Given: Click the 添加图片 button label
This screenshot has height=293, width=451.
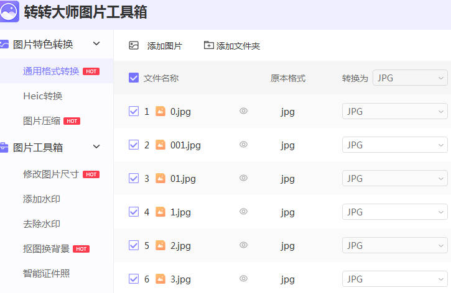Looking at the screenshot, I should point(164,46).
